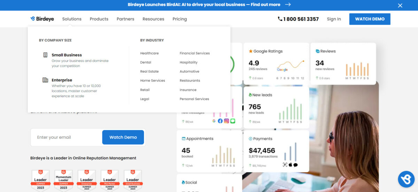Choose Dental industry

point(146,62)
